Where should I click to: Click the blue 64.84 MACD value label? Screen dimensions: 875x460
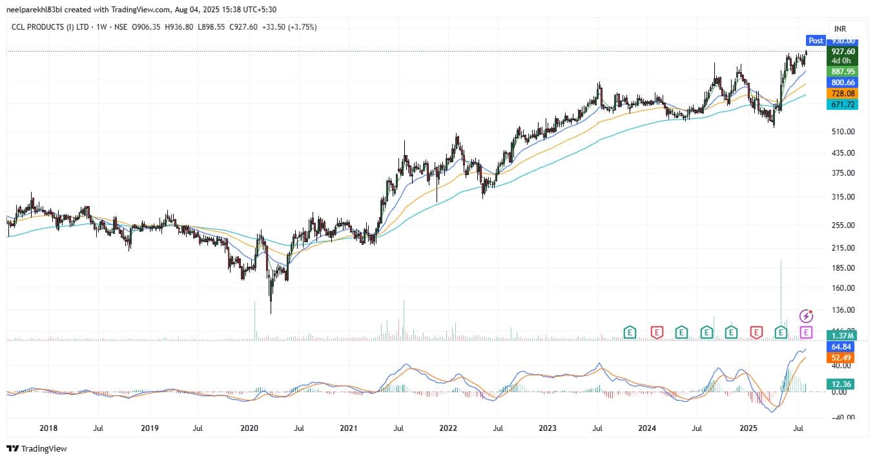tap(843, 347)
